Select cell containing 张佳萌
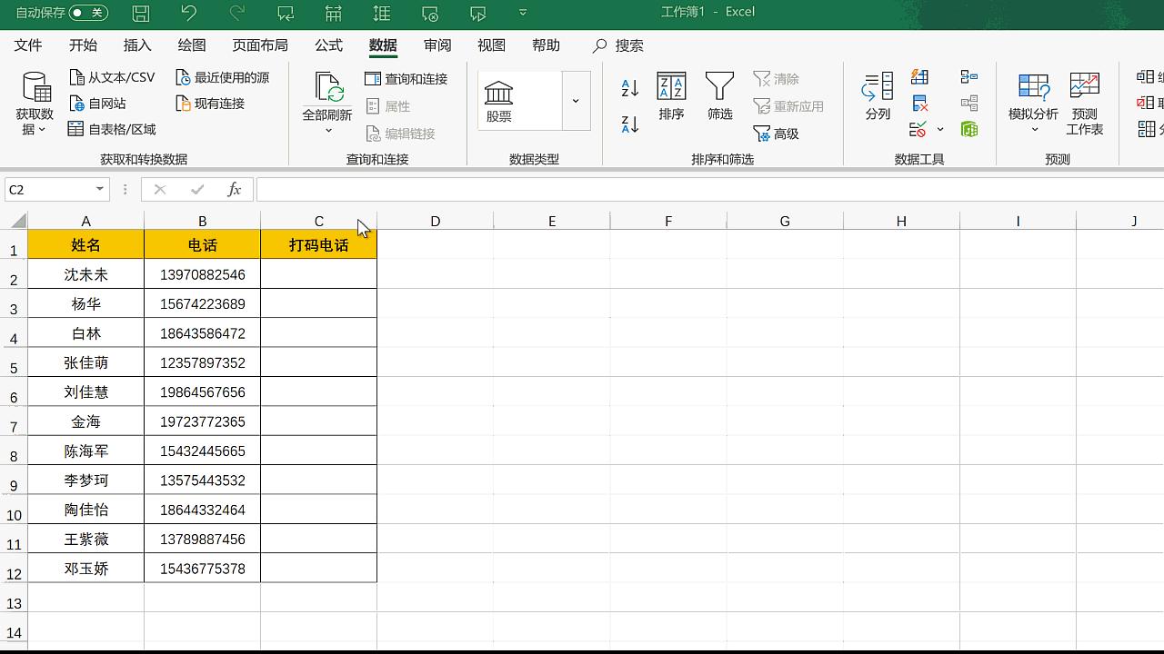The image size is (1164, 654). (x=85, y=362)
